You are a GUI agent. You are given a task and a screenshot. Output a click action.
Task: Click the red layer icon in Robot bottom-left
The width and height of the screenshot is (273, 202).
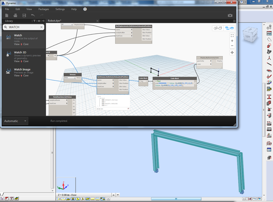[7, 198]
